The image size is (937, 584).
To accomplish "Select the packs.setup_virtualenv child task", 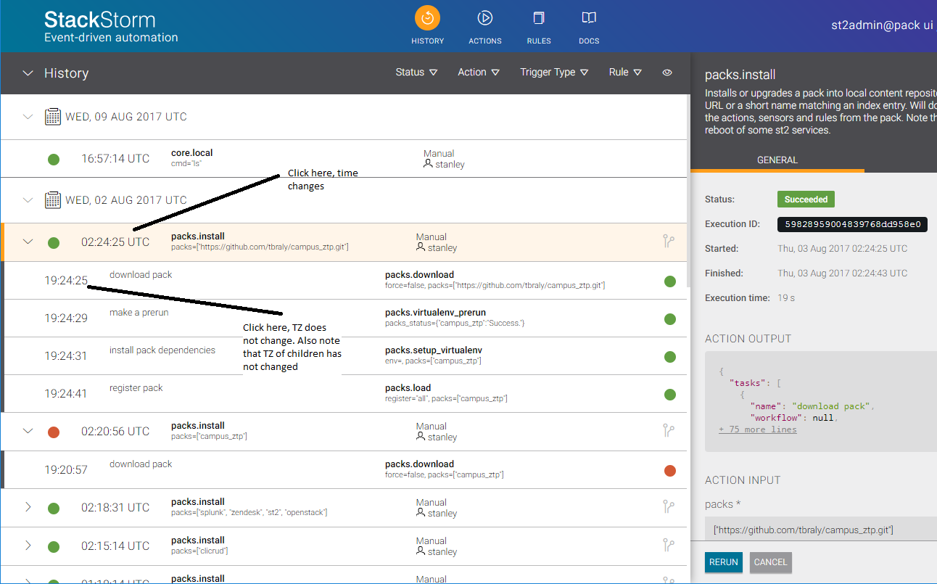I will click(345, 356).
